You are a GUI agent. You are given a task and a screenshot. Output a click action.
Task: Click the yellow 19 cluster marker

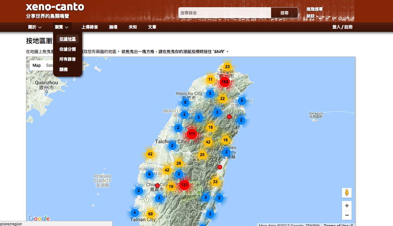click(171, 187)
